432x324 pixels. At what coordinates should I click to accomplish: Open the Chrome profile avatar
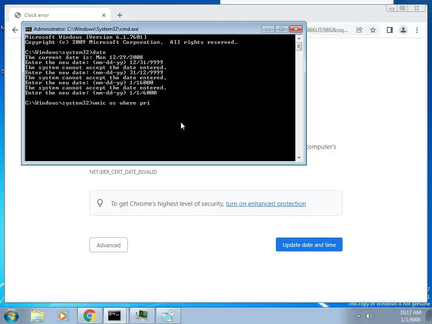[403, 30]
